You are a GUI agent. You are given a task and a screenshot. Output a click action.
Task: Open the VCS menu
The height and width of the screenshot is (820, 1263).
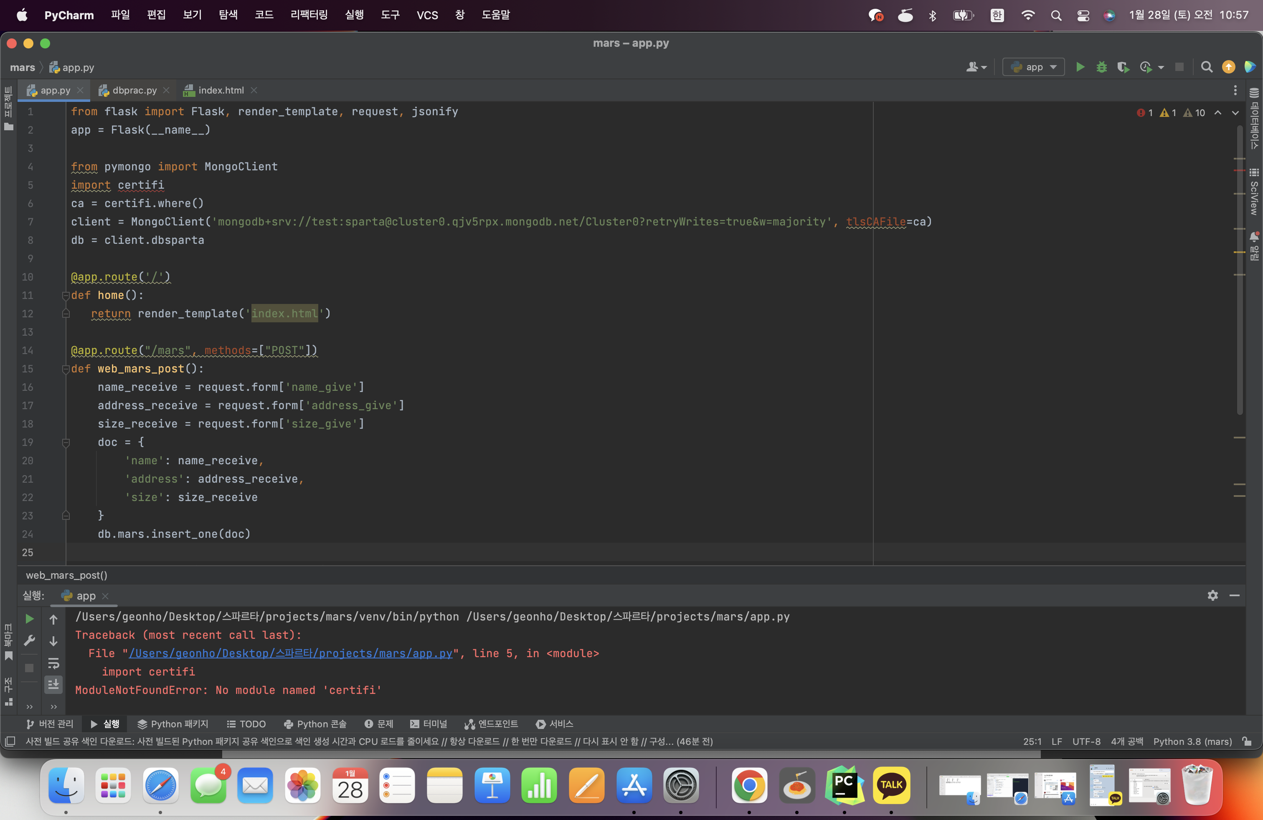click(427, 15)
